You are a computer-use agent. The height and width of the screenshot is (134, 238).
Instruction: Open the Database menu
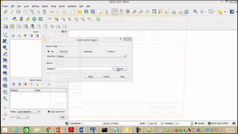tap(72, 6)
